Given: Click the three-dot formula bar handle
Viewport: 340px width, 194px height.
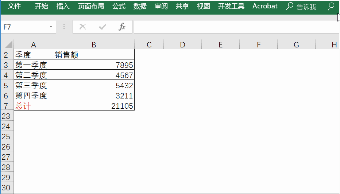Looking at the screenshot, I should (x=64, y=27).
